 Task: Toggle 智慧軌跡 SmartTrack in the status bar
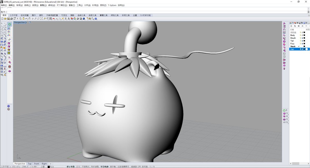coord(104,167)
